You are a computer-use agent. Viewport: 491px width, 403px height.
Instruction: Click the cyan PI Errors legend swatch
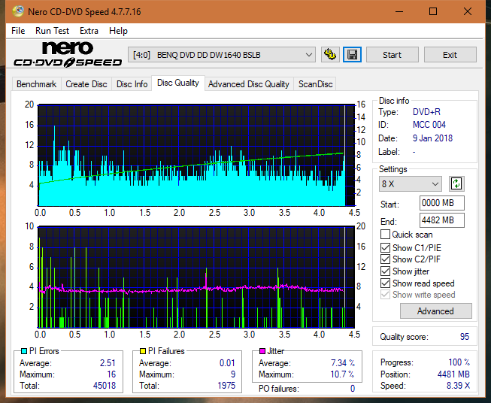pos(24,351)
